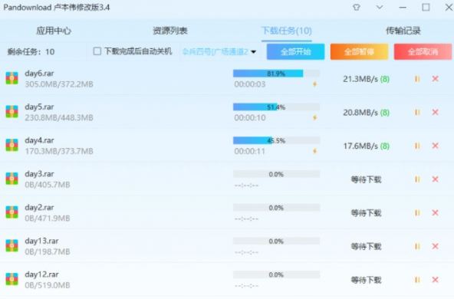Expand the title bar menu chevron

pyautogui.click(x=380, y=7)
